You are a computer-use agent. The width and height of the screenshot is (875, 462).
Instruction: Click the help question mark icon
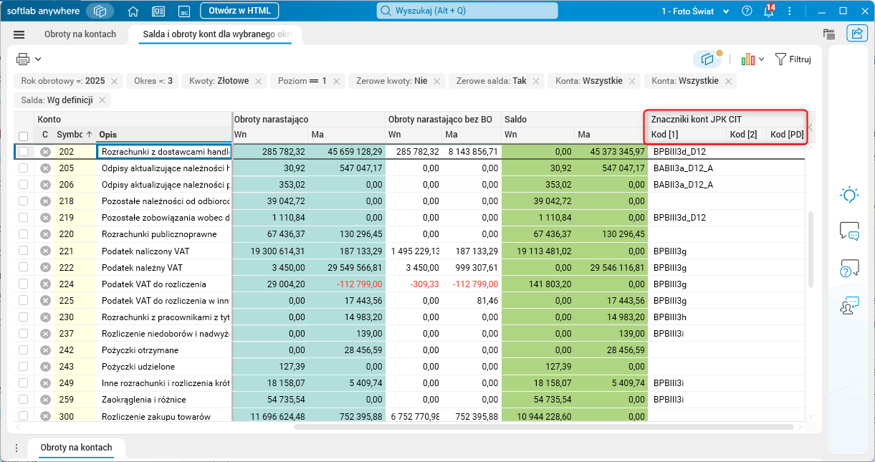pyautogui.click(x=747, y=11)
